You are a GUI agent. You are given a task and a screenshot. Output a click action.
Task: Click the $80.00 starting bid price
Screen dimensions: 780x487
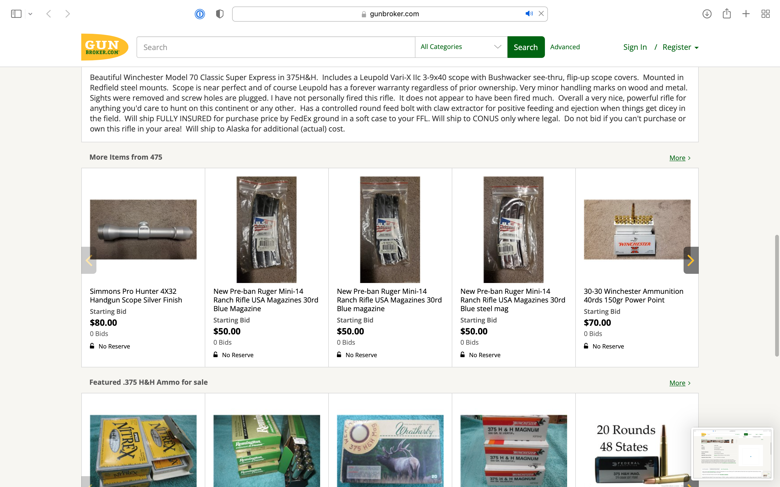(103, 323)
